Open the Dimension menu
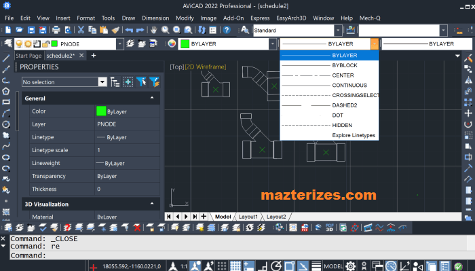Screen dimensions: 475x271 coord(155,18)
